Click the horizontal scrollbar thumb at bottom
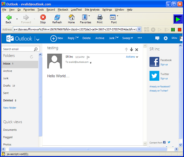The width and height of the screenshot is (184, 157). coord(88,149)
